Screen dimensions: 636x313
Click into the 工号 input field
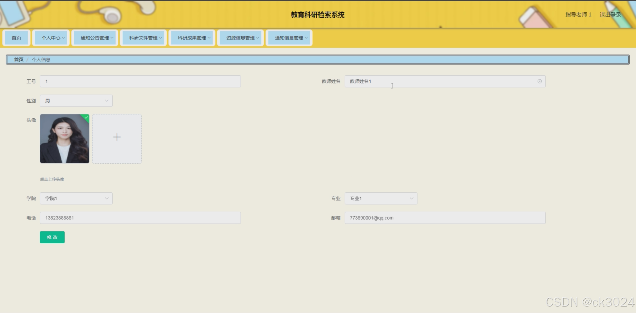pyautogui.click(x=140, y=81)
